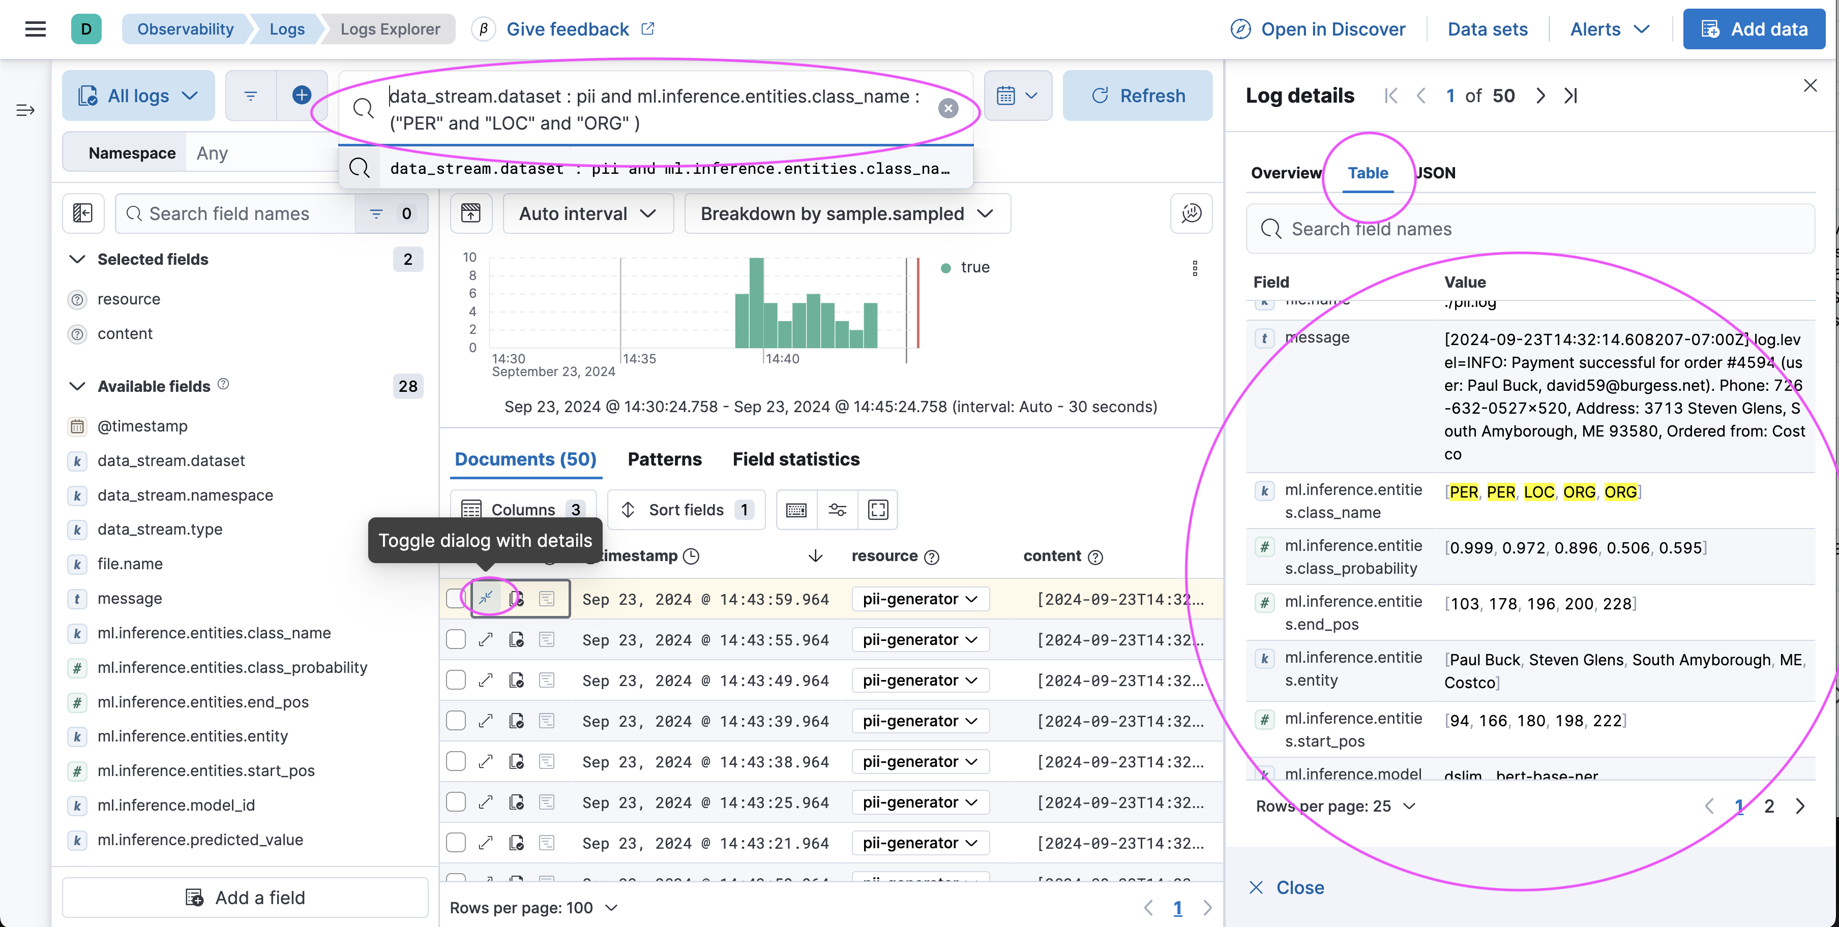Go to last log details document
1839x927 pixels.
1570,96
